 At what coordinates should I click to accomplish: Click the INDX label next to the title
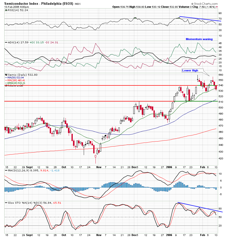(78, 4)
